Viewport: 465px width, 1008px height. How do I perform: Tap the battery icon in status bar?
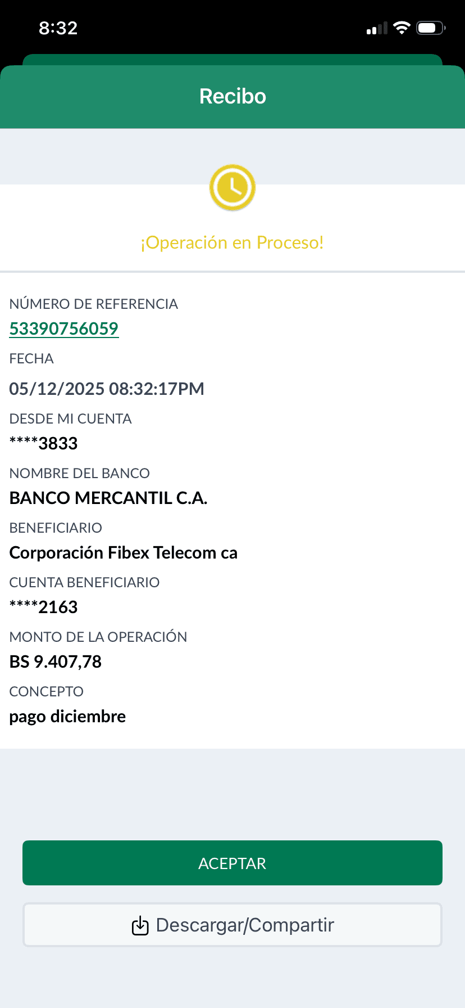(430, 28)
